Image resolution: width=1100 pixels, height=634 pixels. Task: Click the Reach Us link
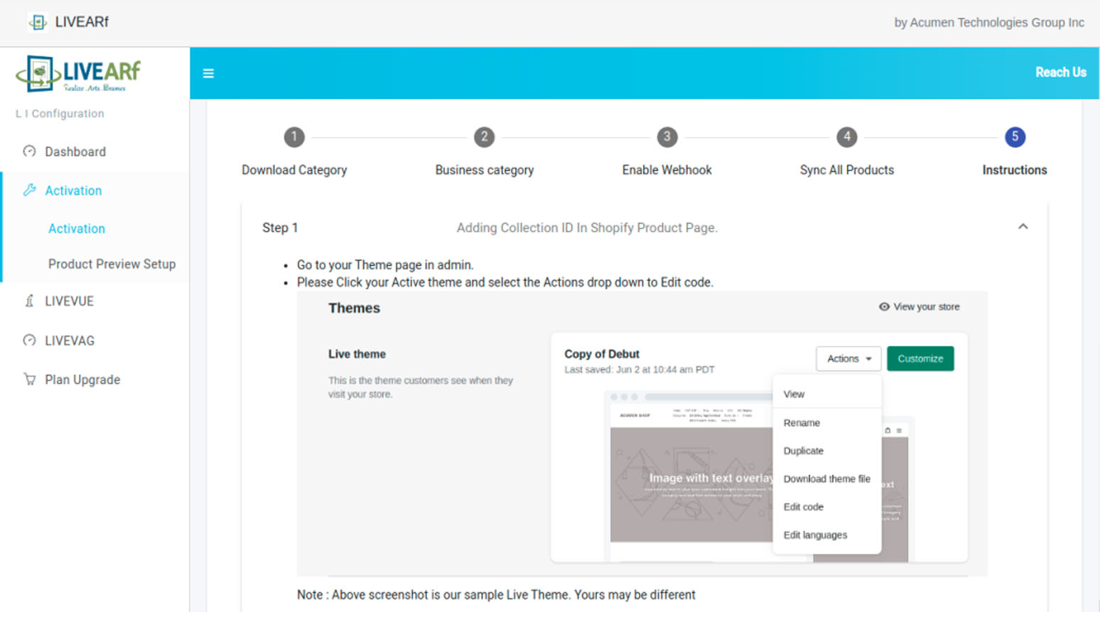tap(1060, 72)
